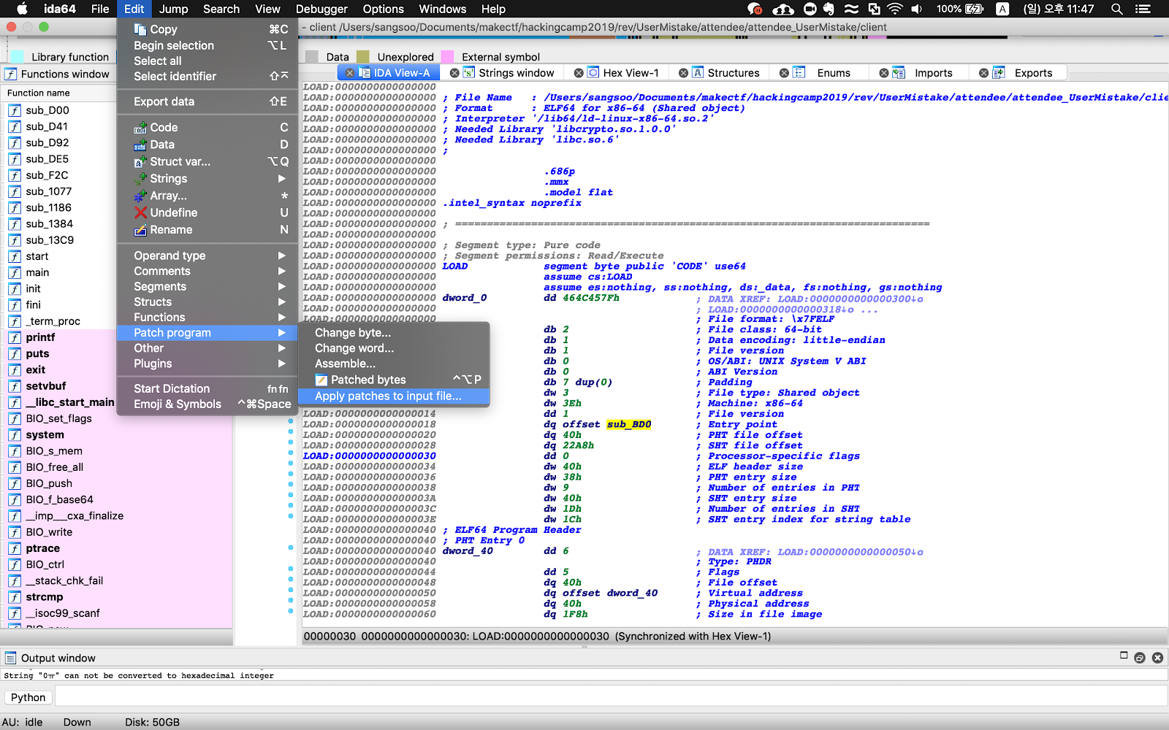Close the Hex View-1 tab
The width and height of the screenshot is (1169, 730).
pos(579,73)
